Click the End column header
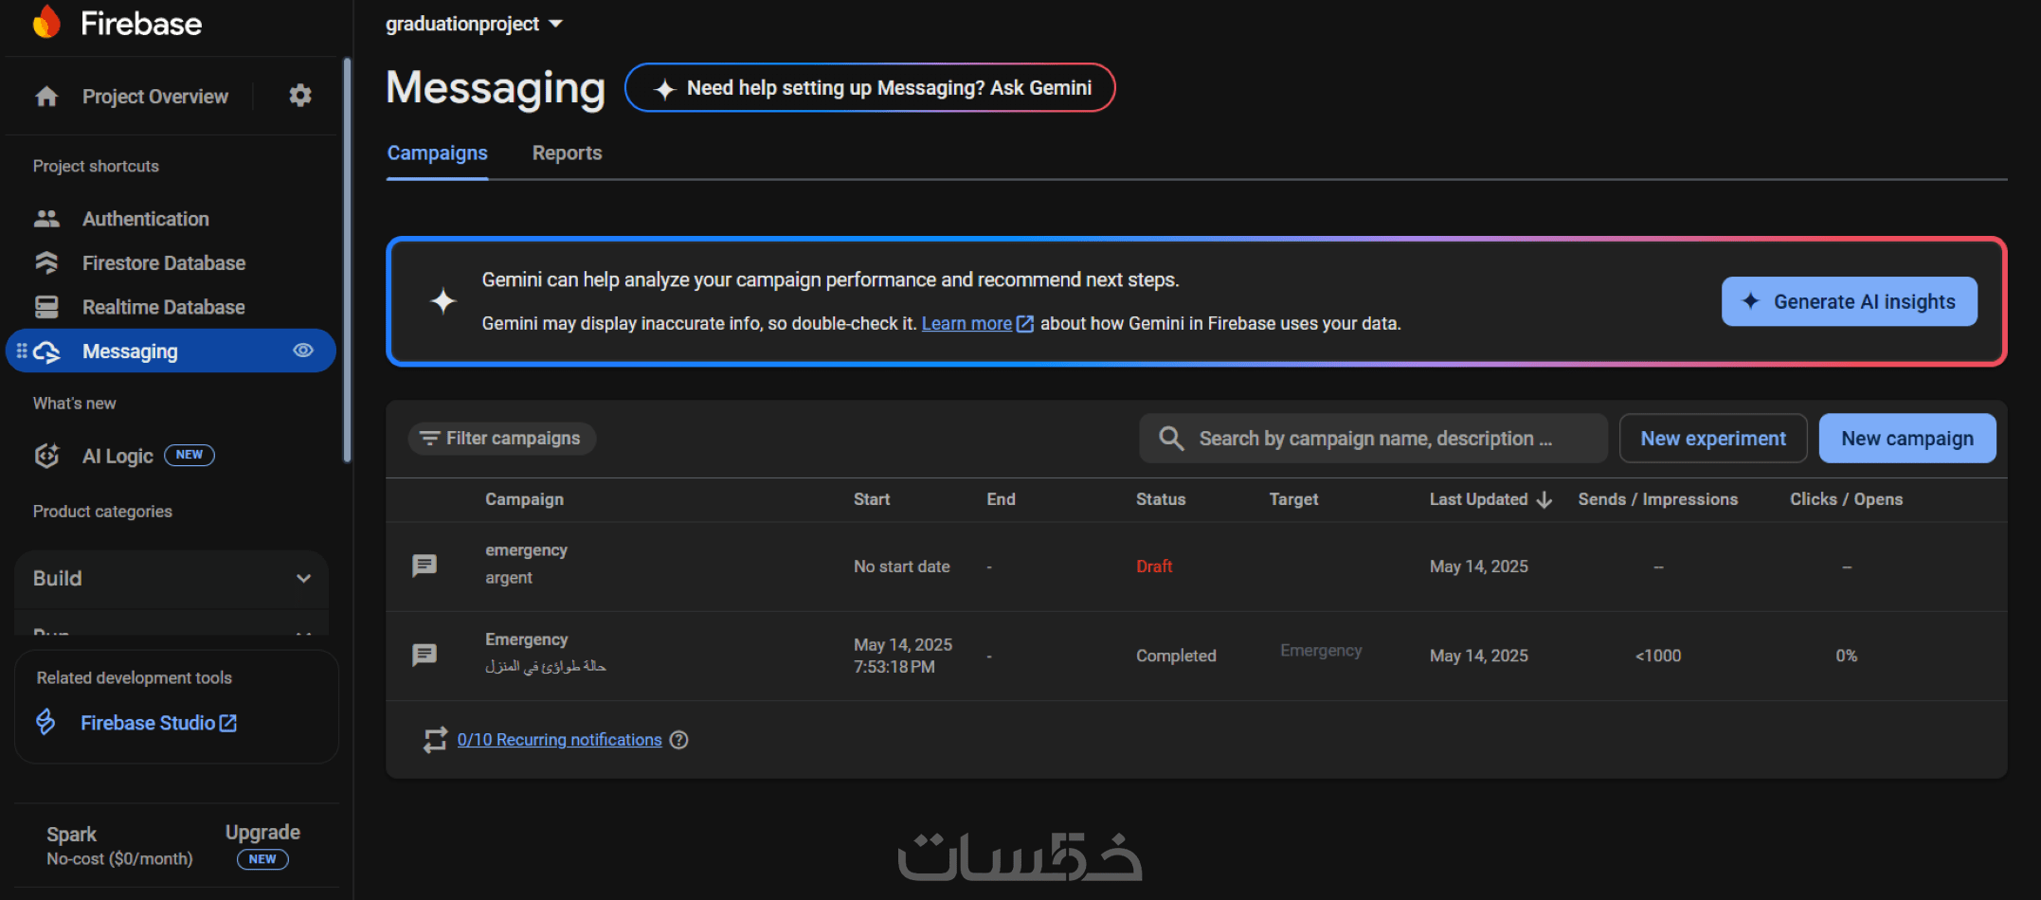The height and width of the screenshot is (900, 2041). [x=1001, y=499]
